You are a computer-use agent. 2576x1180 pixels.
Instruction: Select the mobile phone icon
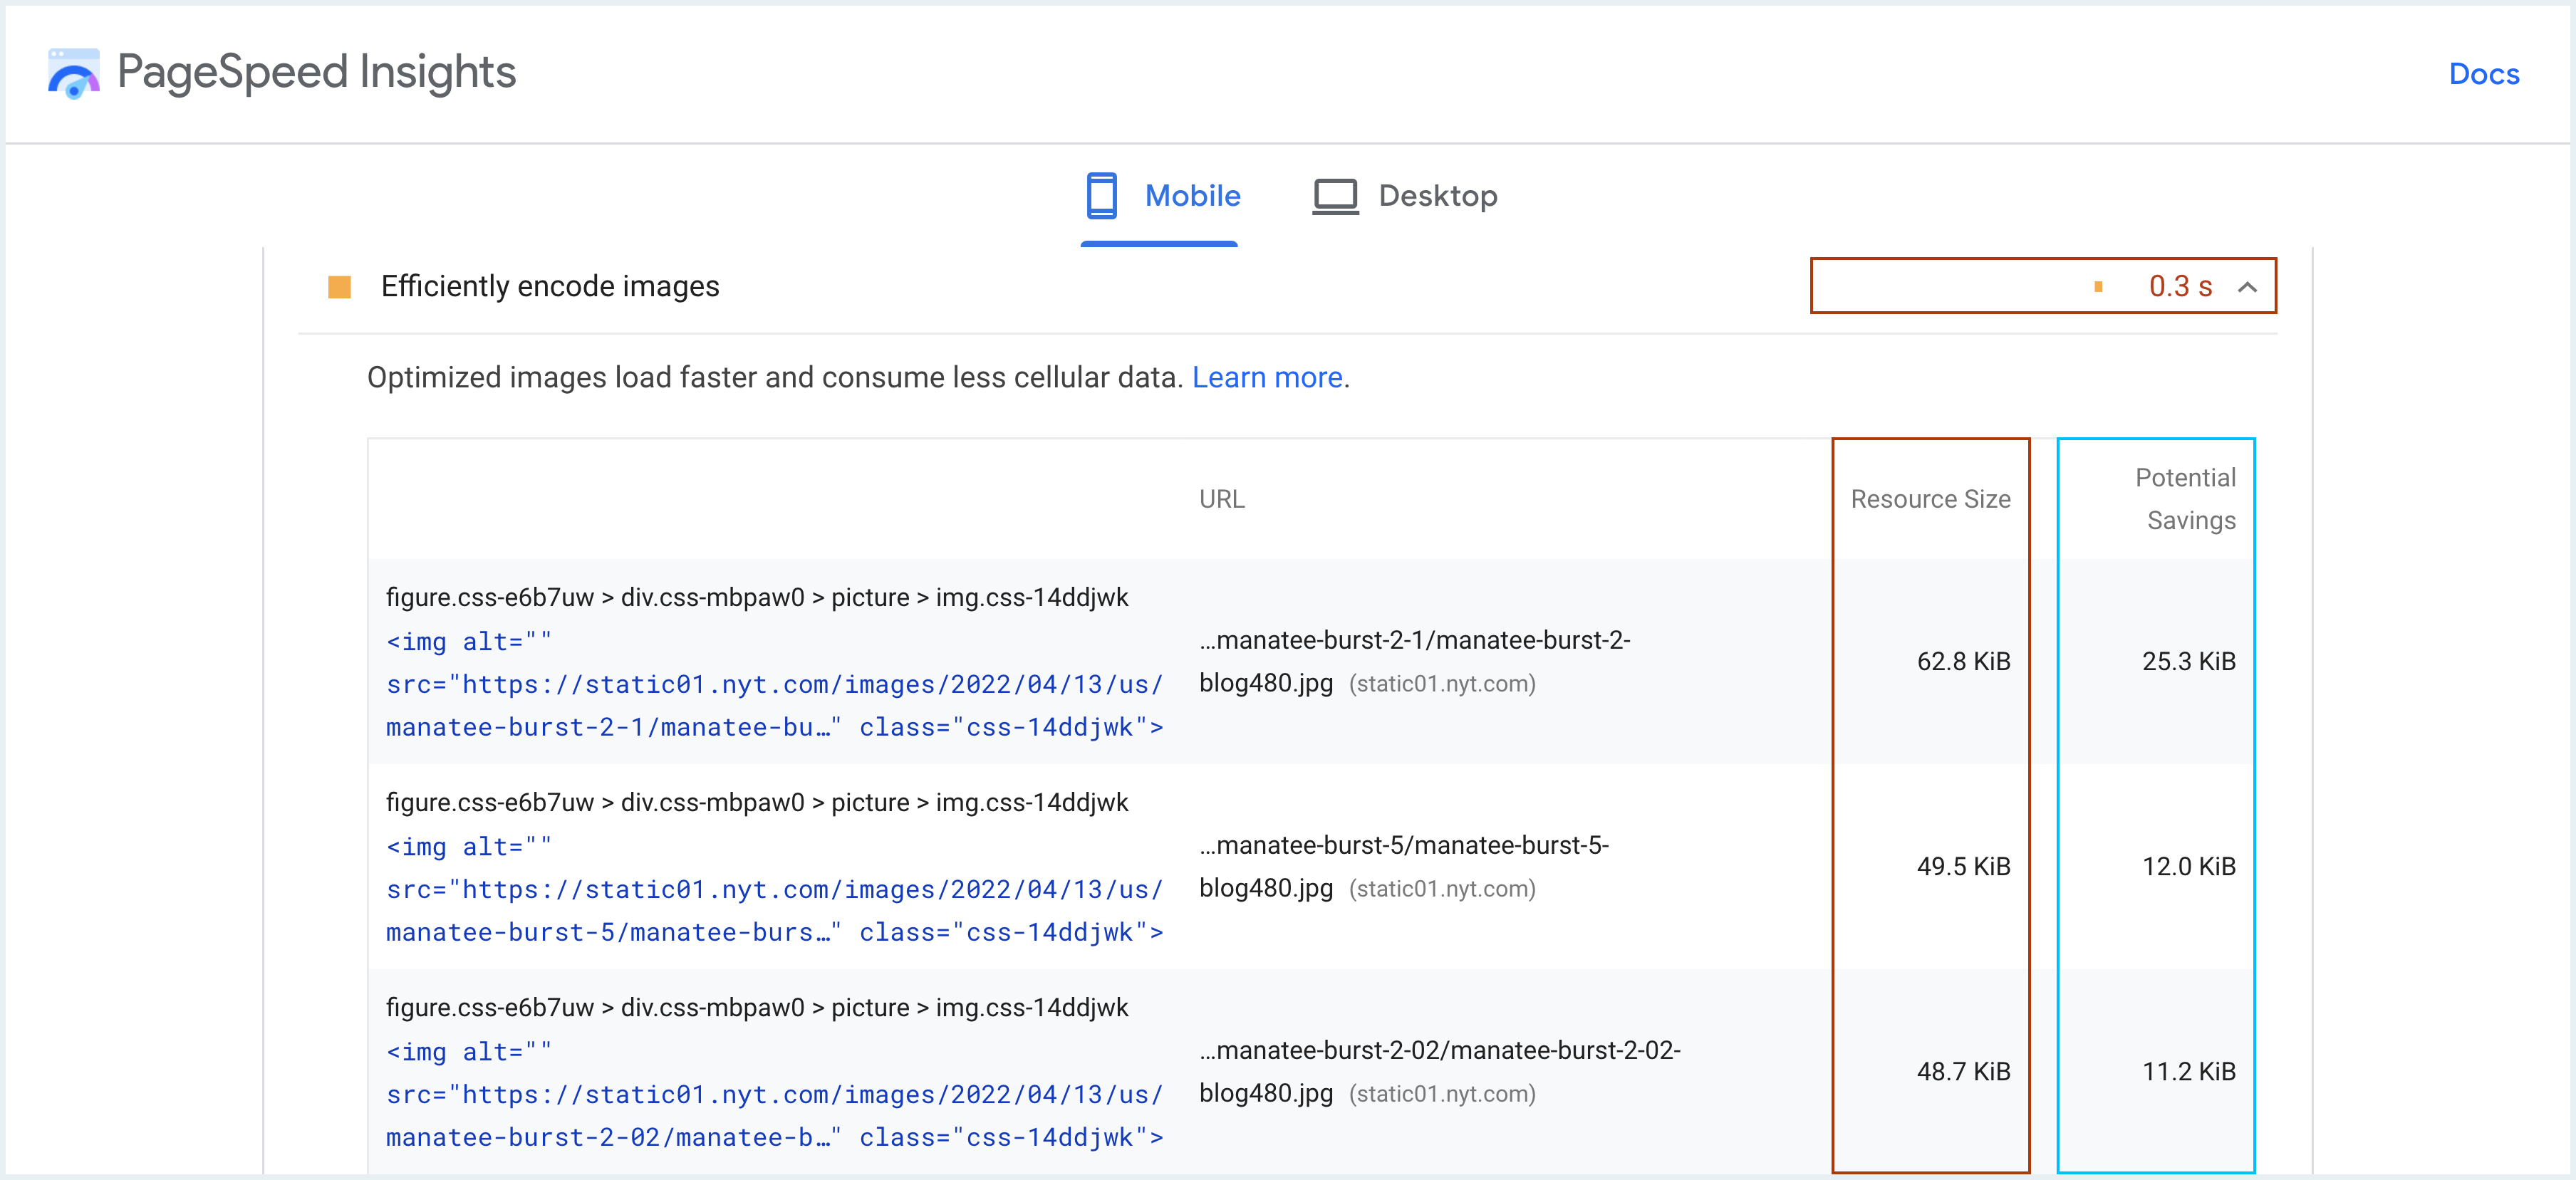click(1102, 196)
